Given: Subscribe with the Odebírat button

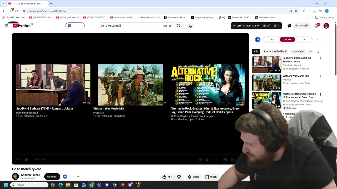Looking at the screenshot, I should (x=52, y=177).
